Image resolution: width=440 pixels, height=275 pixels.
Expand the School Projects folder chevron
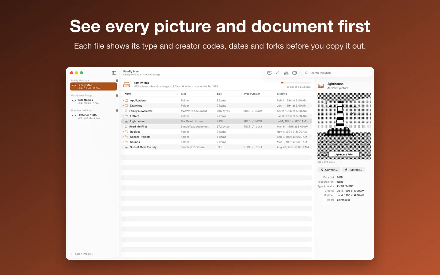point(123,137)
